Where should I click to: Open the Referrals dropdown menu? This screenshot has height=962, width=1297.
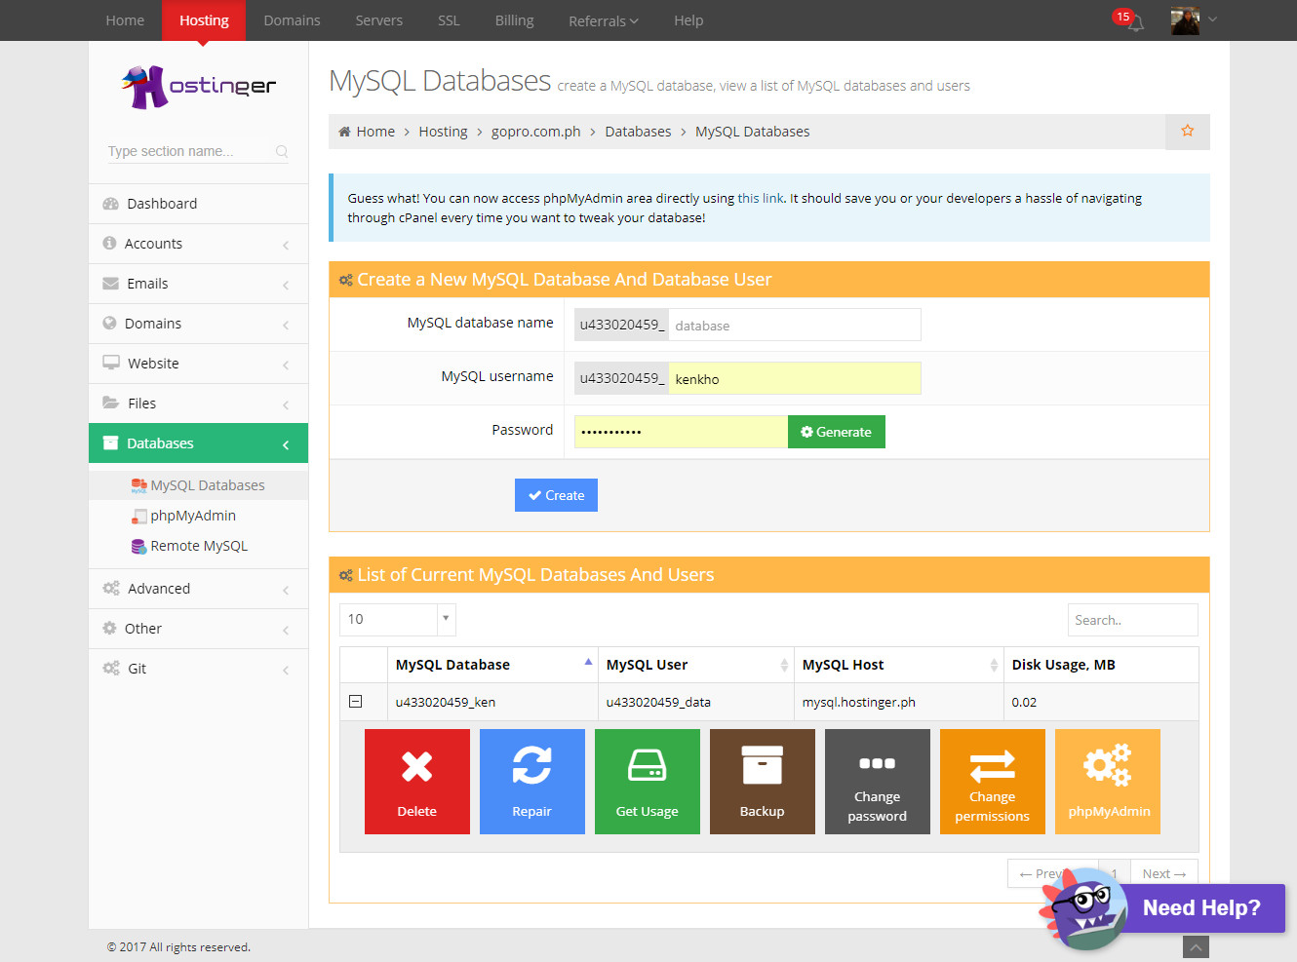coord(604,20)
